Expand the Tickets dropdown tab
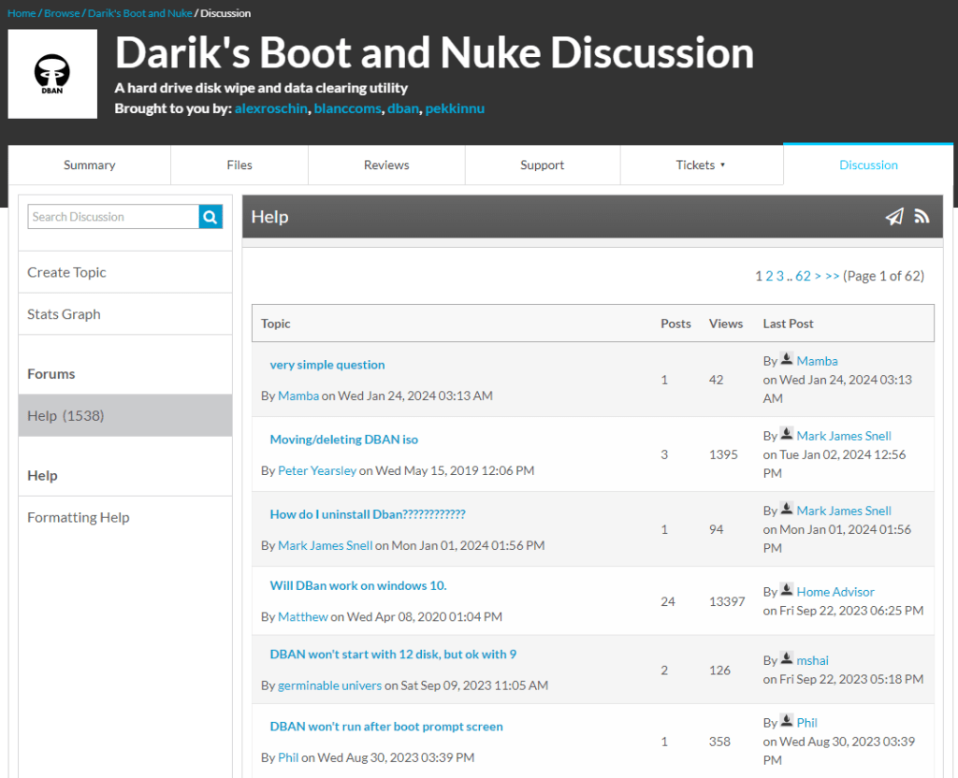This screenshot has height=778, width=958. (x=702, y=165)
